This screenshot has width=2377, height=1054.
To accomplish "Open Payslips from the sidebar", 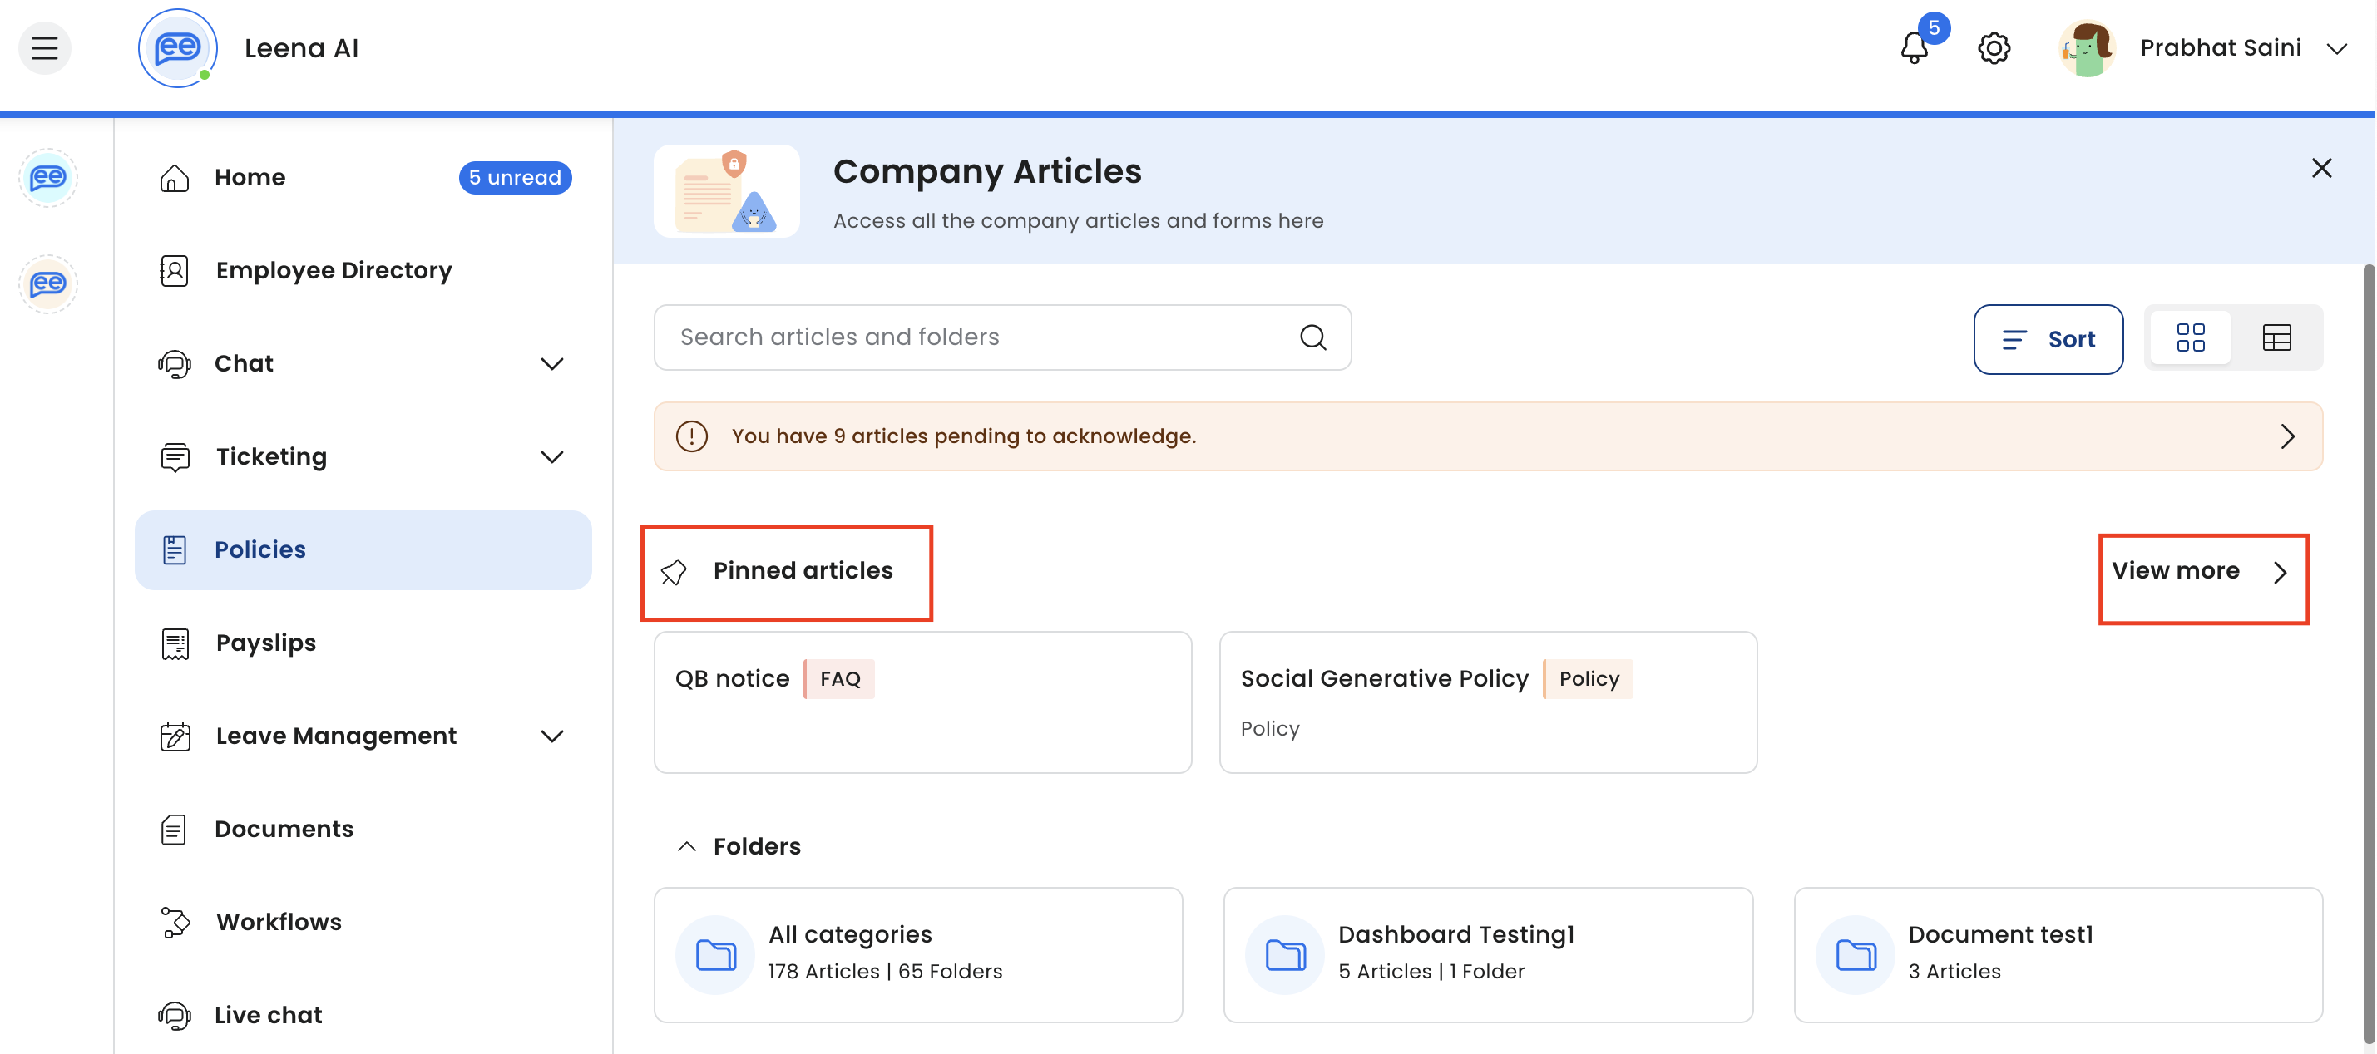I will click(266, 643).
